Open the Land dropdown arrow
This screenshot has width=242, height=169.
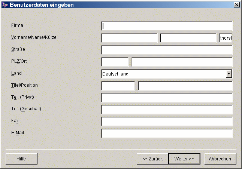pos(229,74)
